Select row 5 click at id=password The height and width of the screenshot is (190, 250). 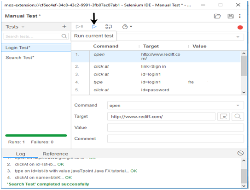156,90
